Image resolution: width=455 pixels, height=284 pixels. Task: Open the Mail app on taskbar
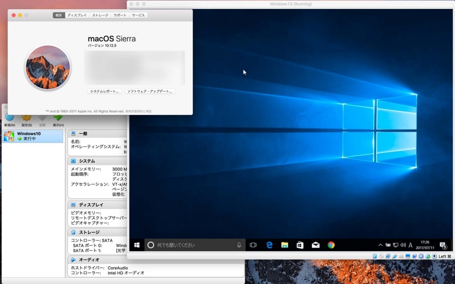315,245
